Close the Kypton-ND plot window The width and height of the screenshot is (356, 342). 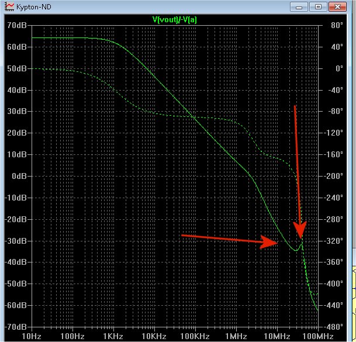(x=337, y=7)
